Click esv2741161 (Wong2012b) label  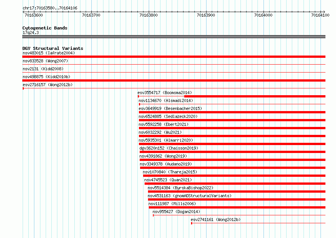tap(216, 219)
